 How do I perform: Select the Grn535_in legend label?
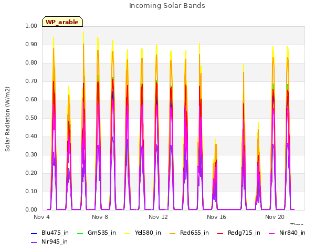pos(102,233)
